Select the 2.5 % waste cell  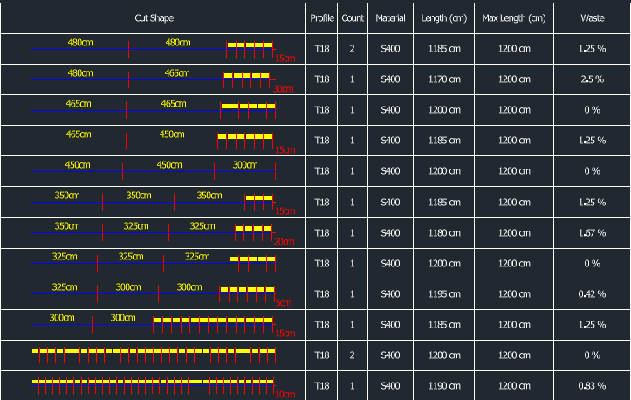tap(593, 79)
